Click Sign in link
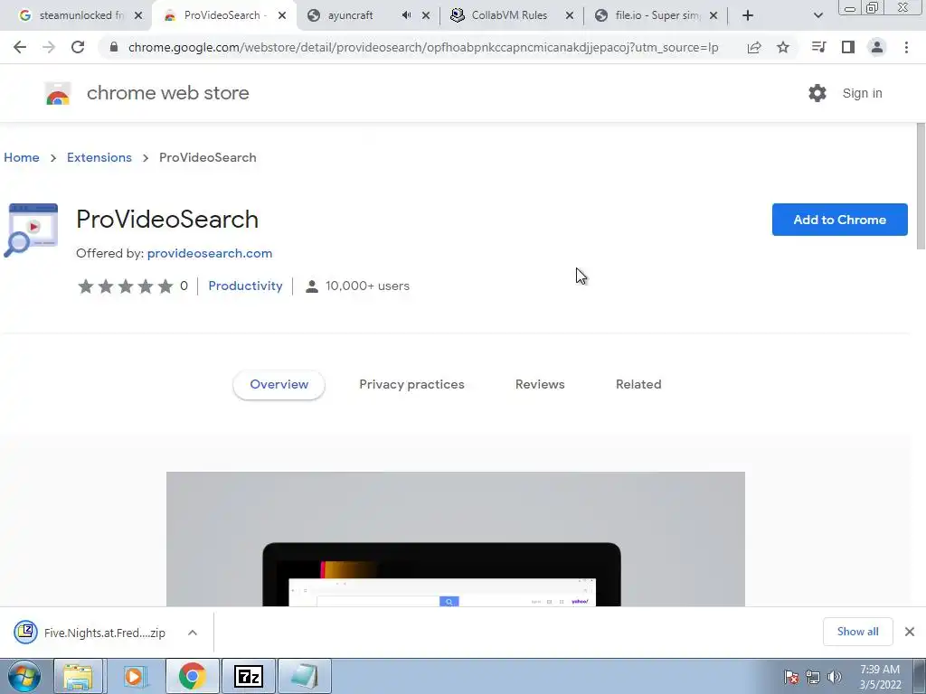 coord(862,93)
